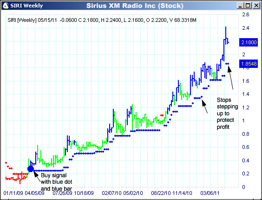
Task: Click the SIRI [Weekly] quote data line
Action: (x=102, y=20)
